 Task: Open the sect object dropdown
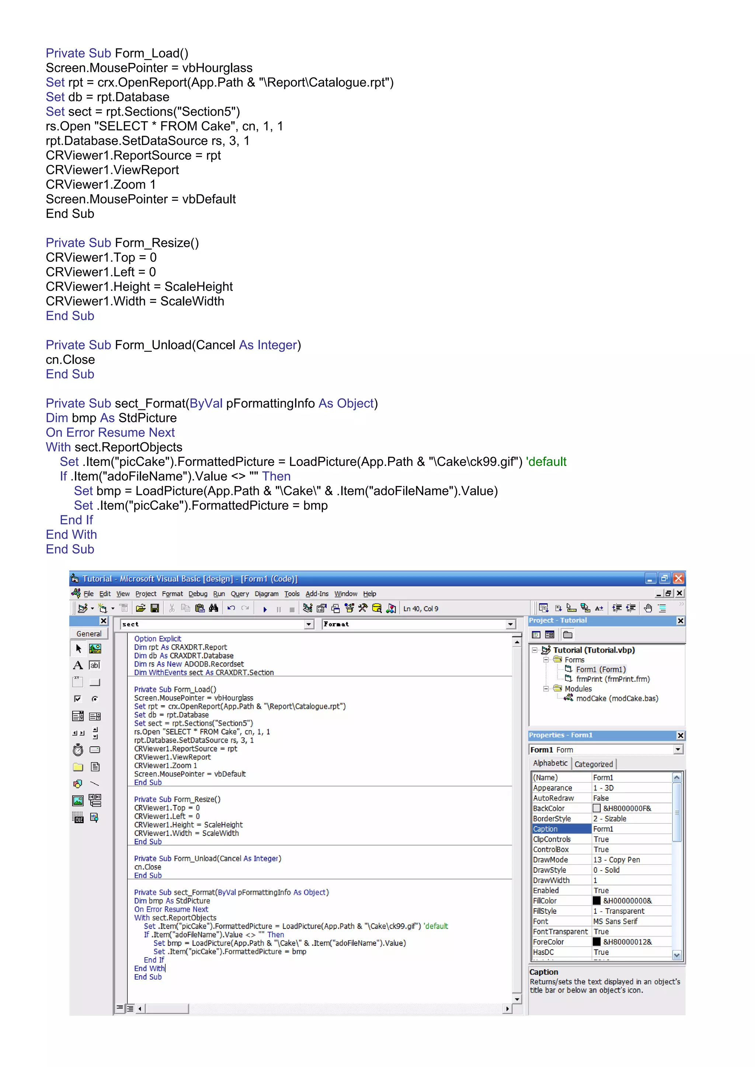(x=309, y=625)
